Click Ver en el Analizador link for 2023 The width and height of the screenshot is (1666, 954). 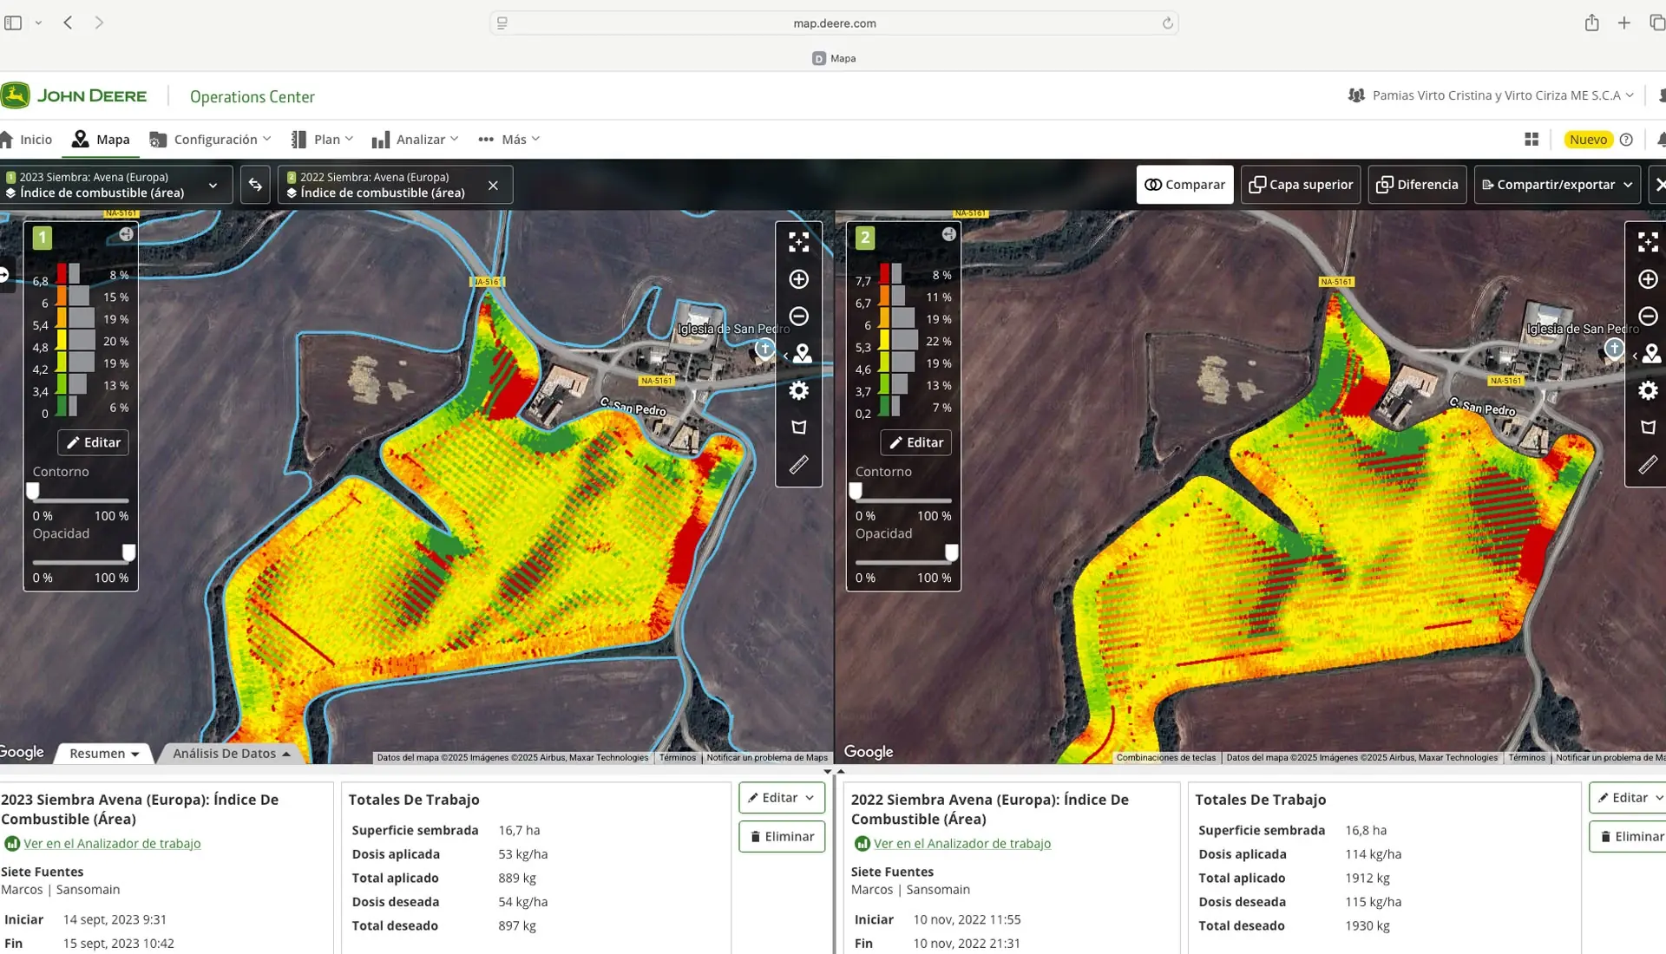click(112, 843)
